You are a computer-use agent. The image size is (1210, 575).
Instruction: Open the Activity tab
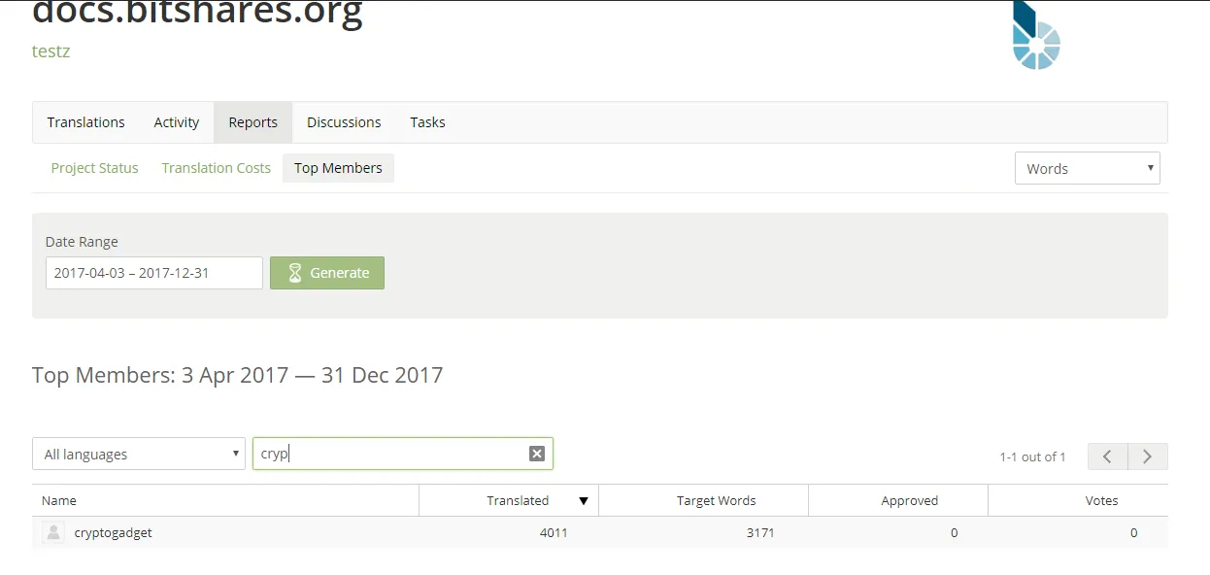point(177,122)
